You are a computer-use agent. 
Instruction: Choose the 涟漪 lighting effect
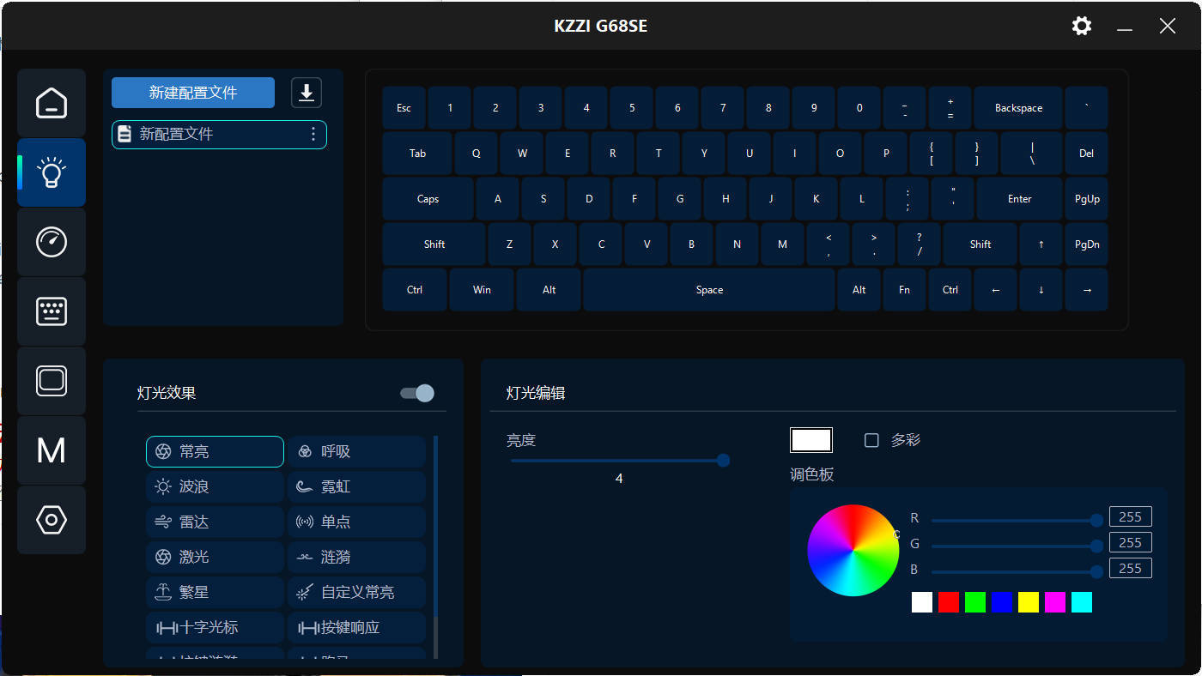356,558
